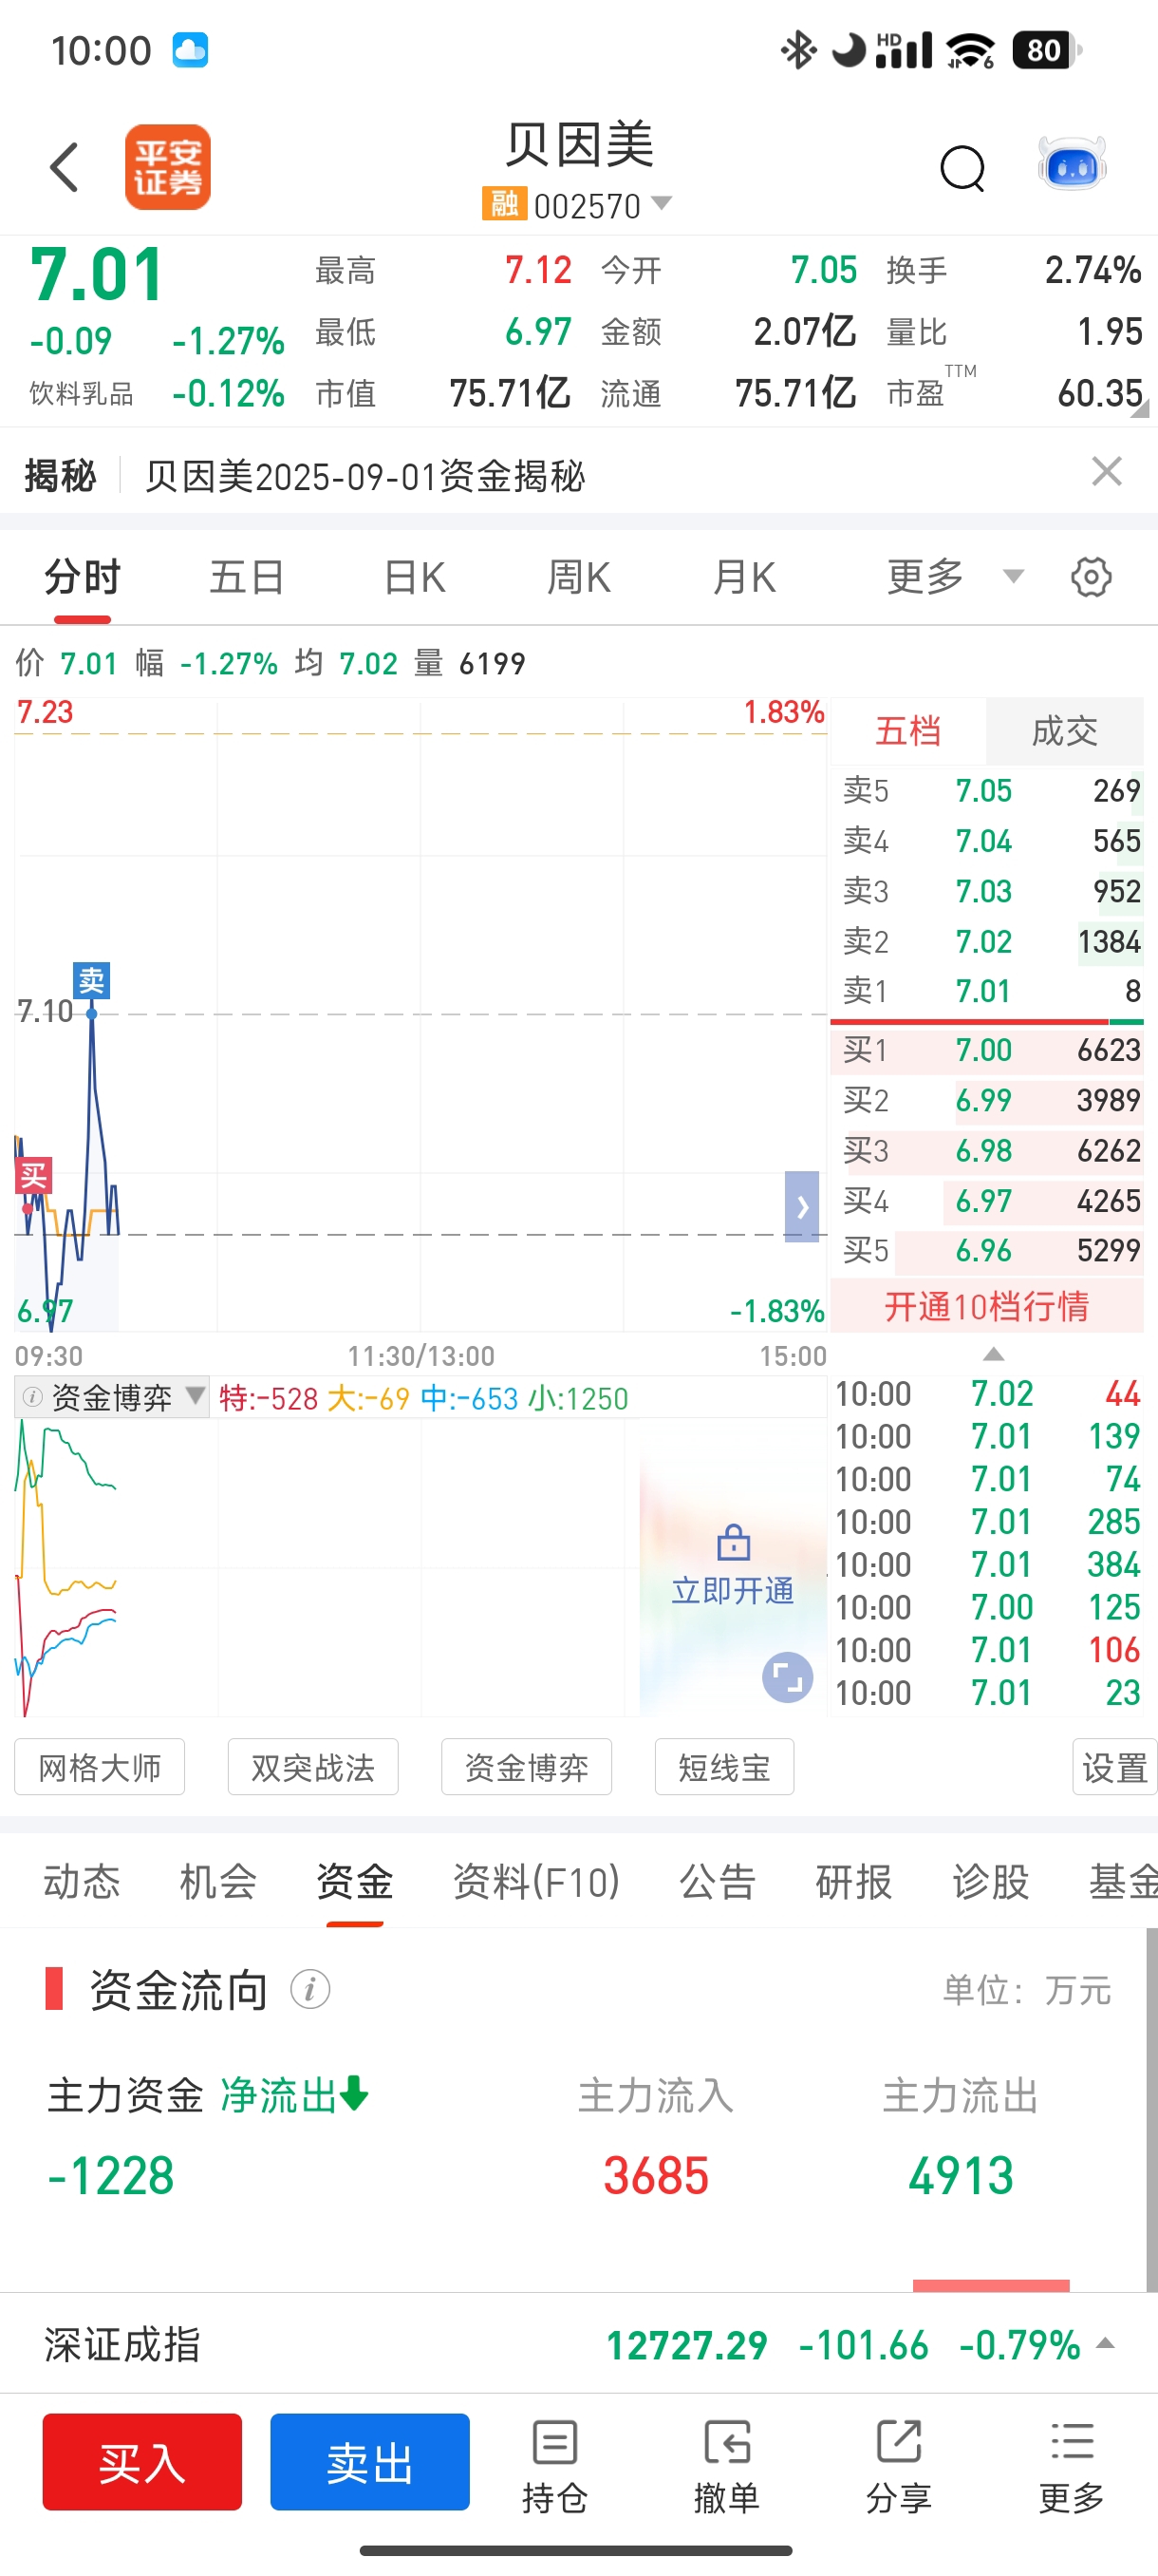Open the robot assistant icon
Viewport: 1158px width, 2576px height.
[1072, 165]
